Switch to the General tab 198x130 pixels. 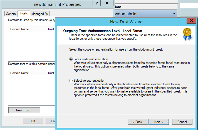[x=11, y=14]
